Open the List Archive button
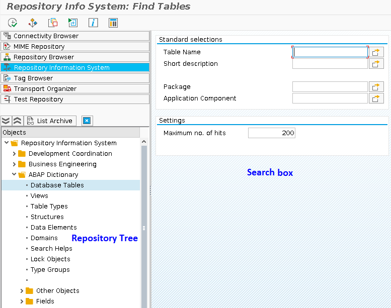The height and width of the screenshot is (308, 391). 50,121
